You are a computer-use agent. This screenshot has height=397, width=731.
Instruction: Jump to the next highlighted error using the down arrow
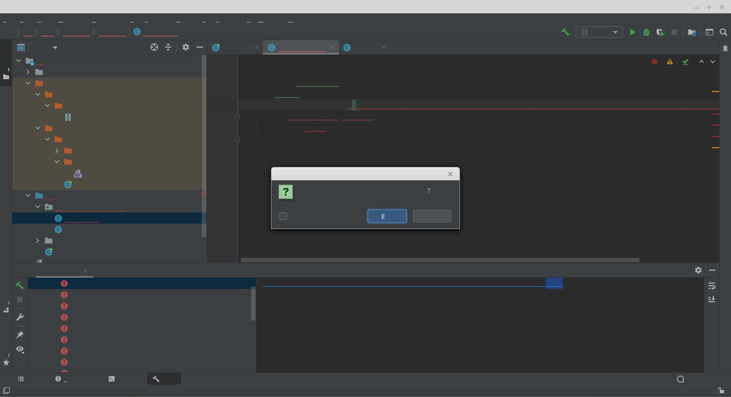[x=713, y=61]
